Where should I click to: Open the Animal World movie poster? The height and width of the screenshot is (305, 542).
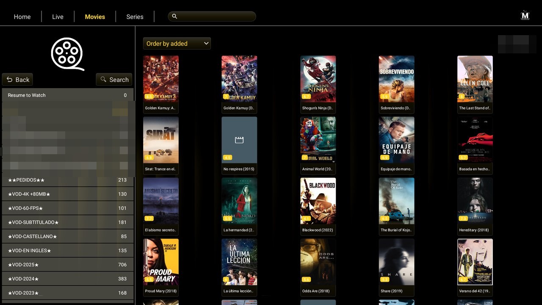click(318, 140)
